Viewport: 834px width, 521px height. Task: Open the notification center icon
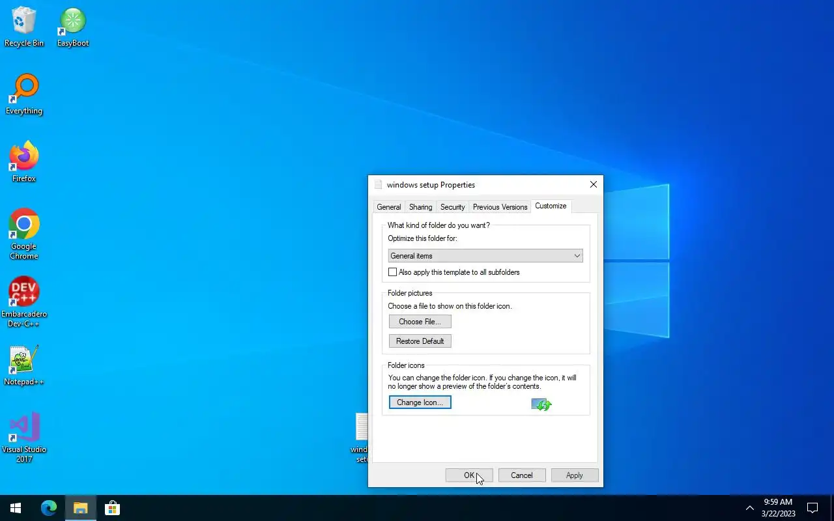coord(812,508)
